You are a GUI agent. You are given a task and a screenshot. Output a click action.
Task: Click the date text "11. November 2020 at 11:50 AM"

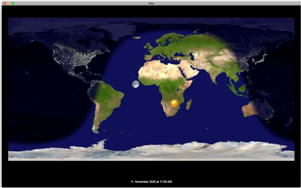coord(151,182)
